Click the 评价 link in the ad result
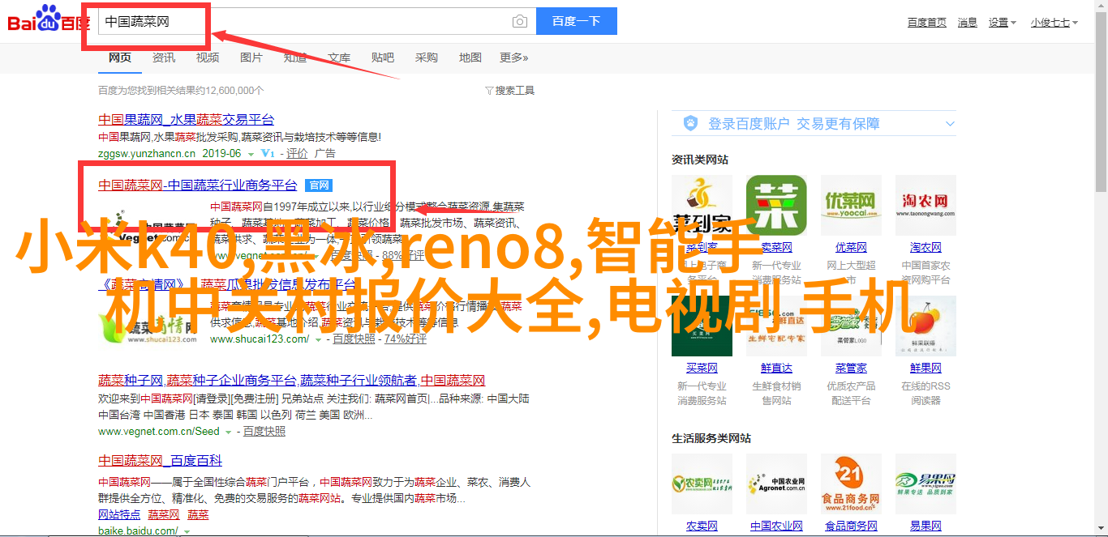This screenshot has height=537, width=1108. pyautogui.click(x=297, y=153)
